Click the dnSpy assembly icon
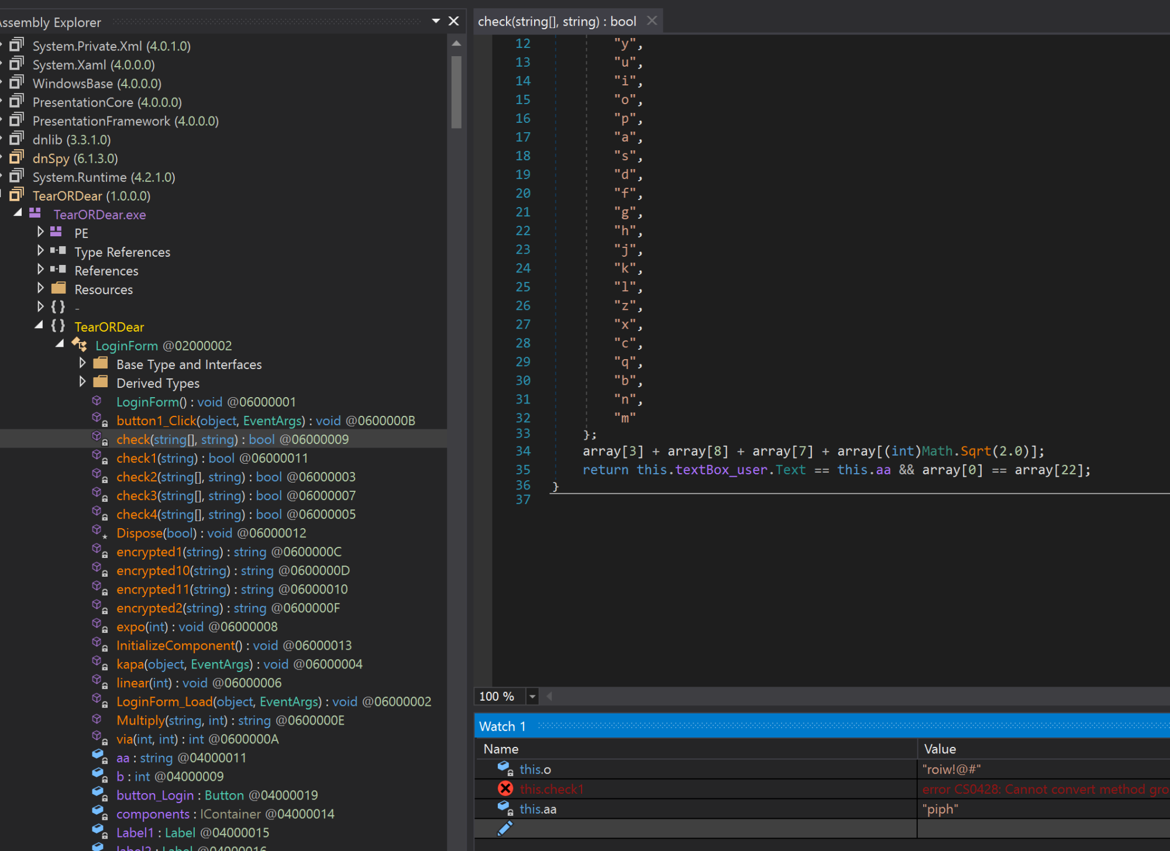This screenshot has width=1170, height=851. tap(17, 158)
